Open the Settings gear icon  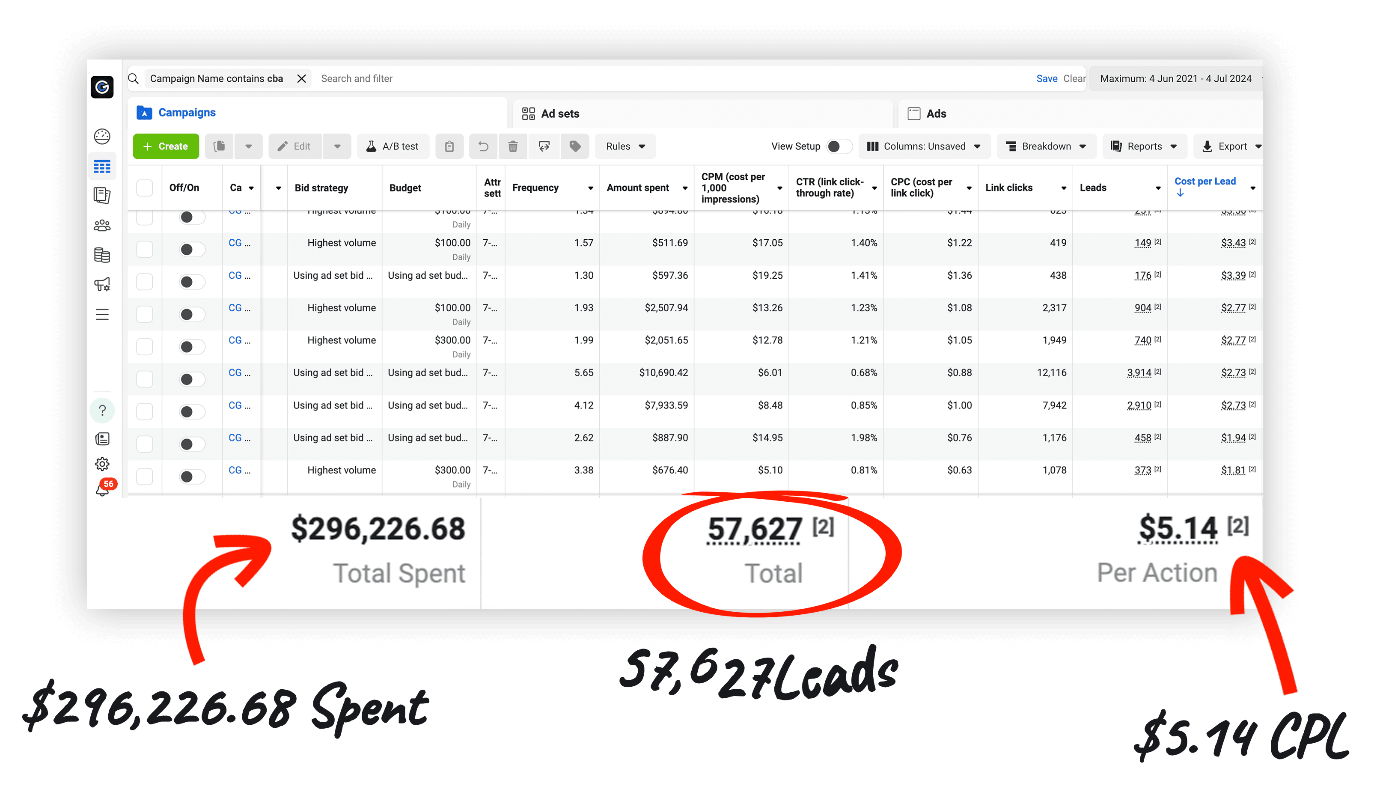coord(102,465)
